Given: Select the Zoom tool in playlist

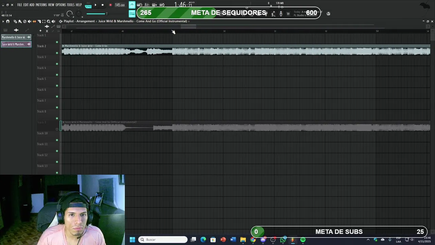Looking at the screenshot, I should pos(49,21).
